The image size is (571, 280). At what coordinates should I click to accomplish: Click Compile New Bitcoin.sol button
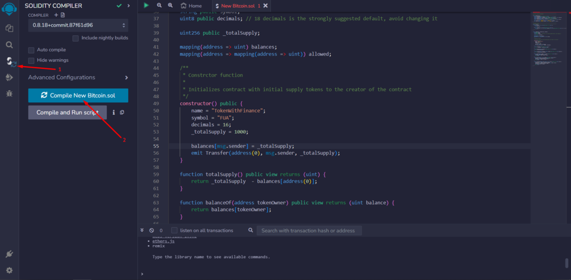click(x=78, y=96)
